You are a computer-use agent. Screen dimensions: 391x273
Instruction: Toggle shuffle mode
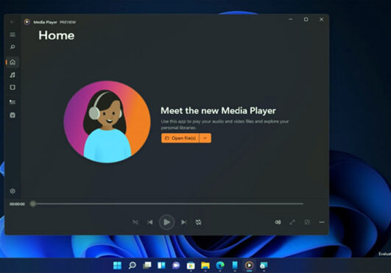tap(135, 222)
